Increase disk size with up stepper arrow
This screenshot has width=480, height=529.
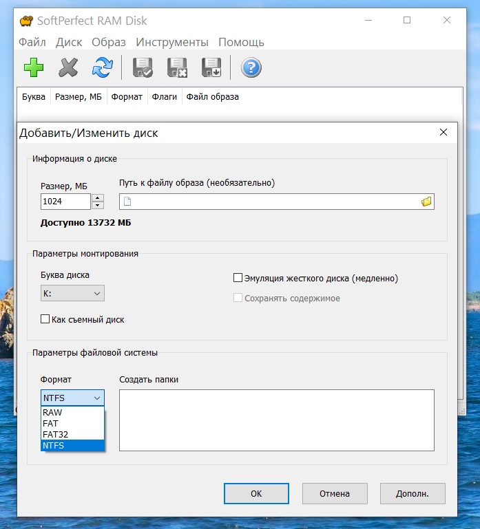(98, 197)
